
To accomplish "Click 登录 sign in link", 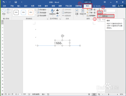I will point(114,6).
